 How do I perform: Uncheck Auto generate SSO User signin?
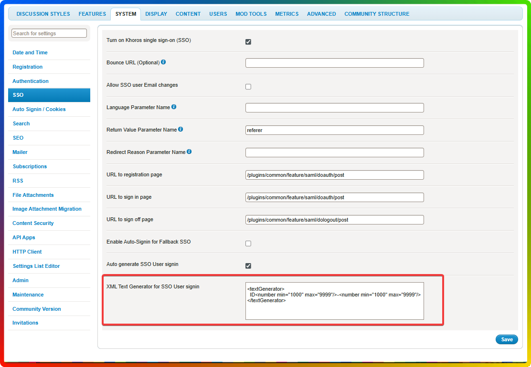click(248, 266)
